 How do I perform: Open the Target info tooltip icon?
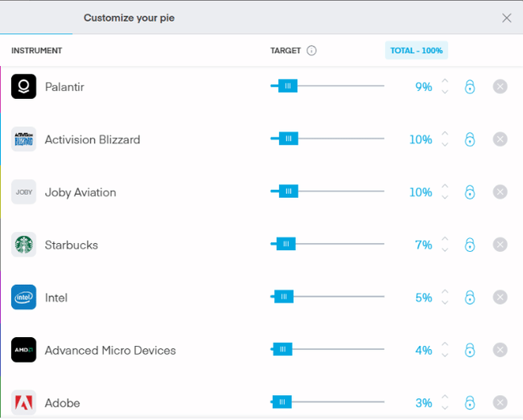pos(311,51)
